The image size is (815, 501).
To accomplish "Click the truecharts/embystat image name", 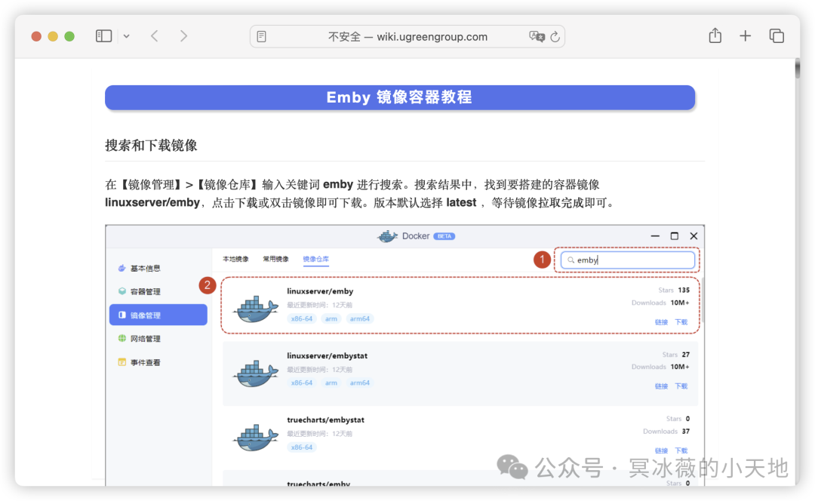I will click(x=325, y=420).
